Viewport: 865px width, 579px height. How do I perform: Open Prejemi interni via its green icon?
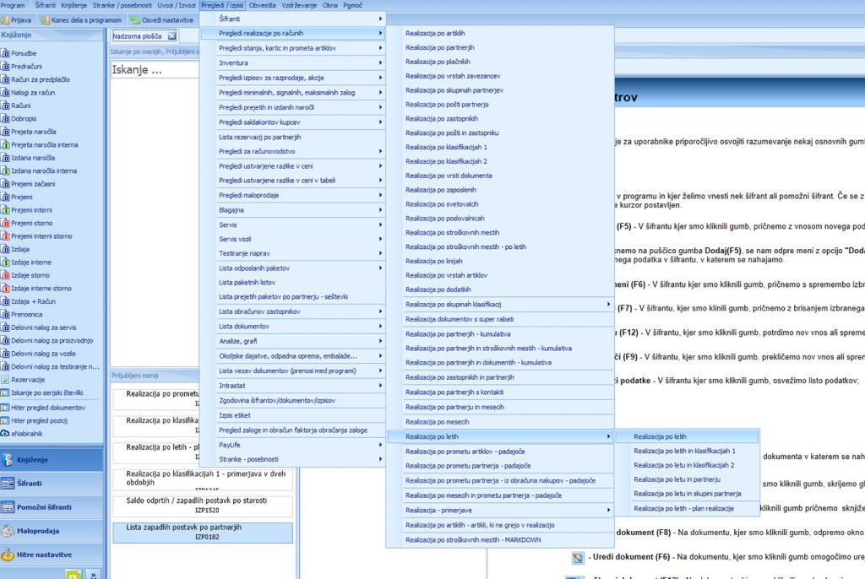pyautogui.click(x=5, y=210)
